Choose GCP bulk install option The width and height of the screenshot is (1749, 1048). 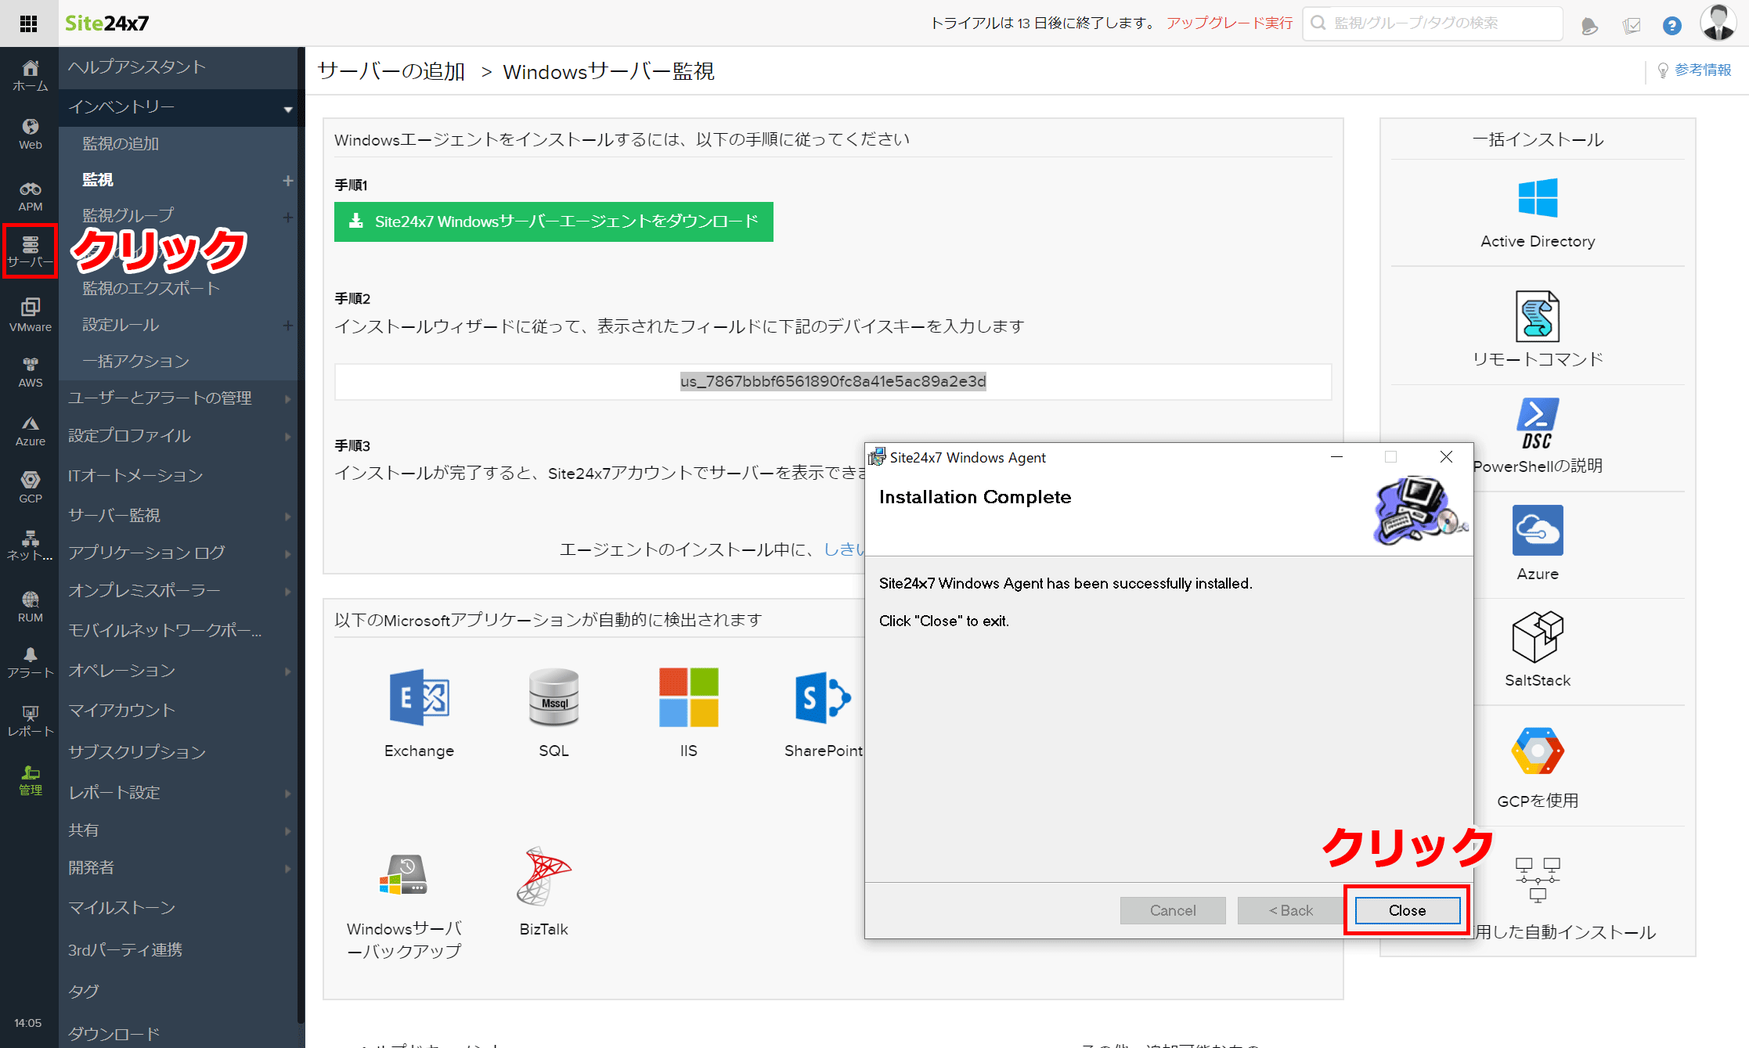(1538, 767)
